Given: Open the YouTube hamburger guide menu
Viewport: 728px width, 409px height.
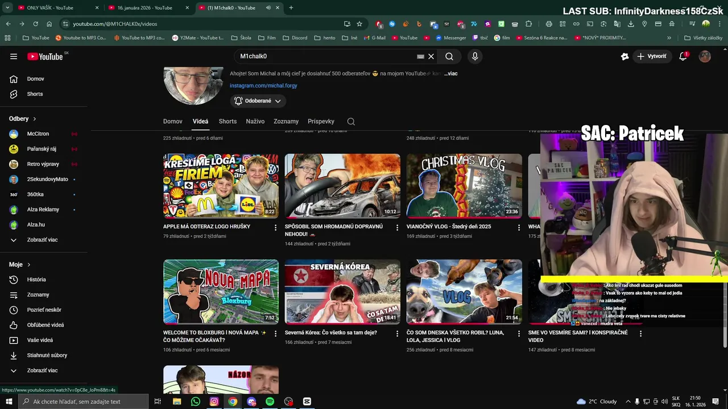Looking at the screenshot, I should coord(14,56).
